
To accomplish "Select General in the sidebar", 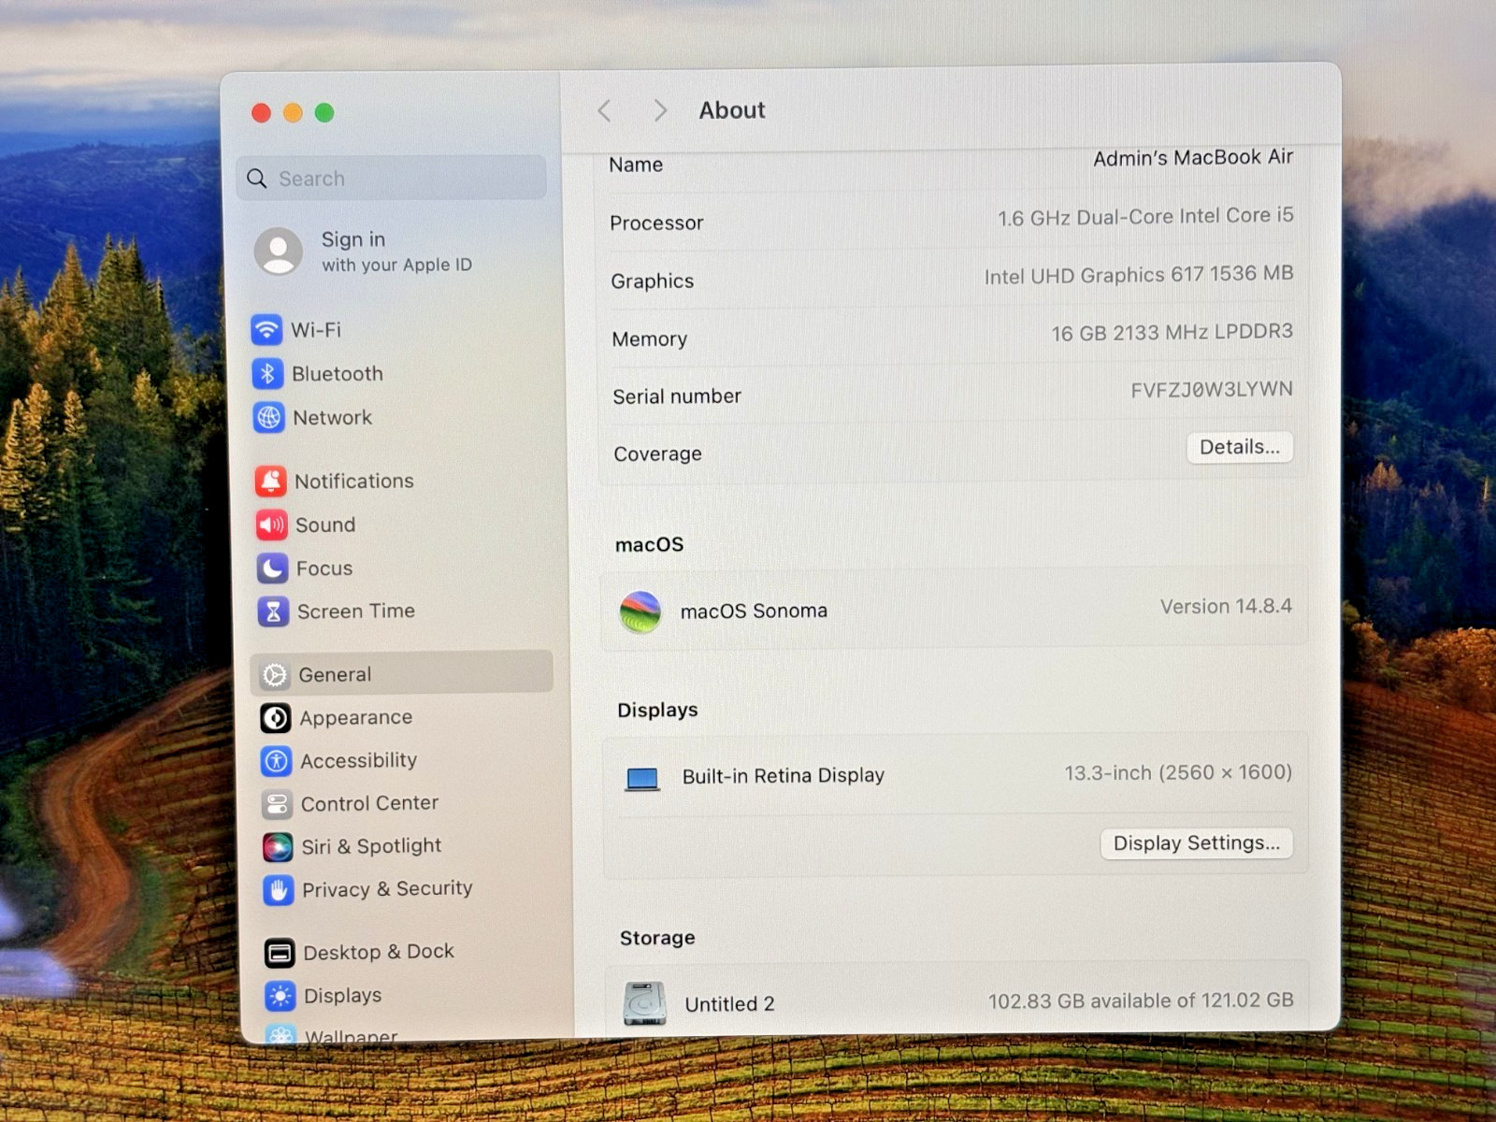I will pyautogui.click(x=402, y=672).
